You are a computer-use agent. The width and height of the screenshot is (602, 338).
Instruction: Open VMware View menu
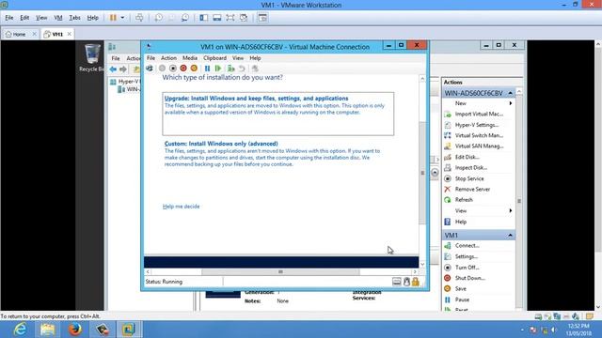click(41, 18)
